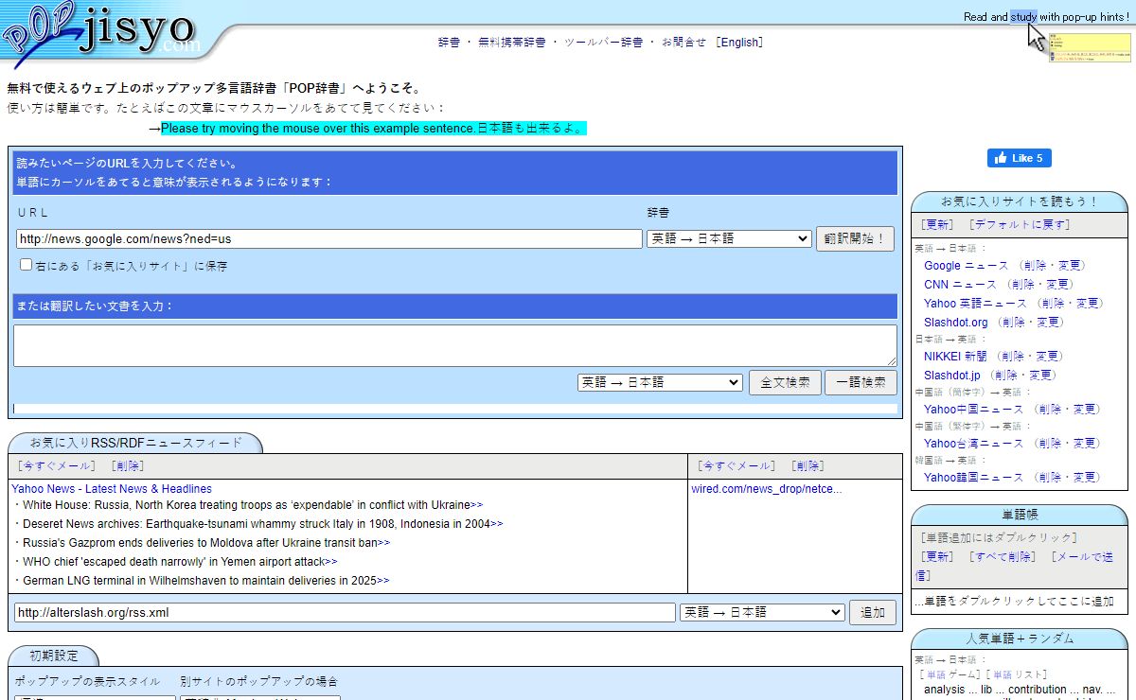Open the ツールバー辞書 menu link
The width and height of the screenshot is (1136, 700).
pyautogui.click(x=603, y=43)
